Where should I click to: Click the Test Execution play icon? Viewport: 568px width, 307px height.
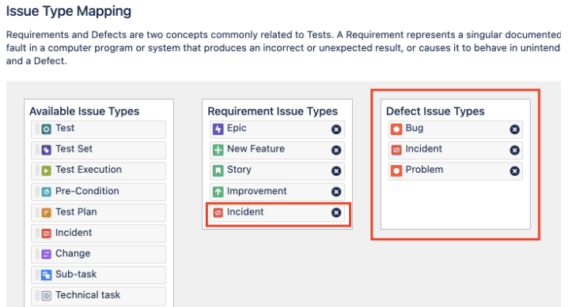pos(47,170)
